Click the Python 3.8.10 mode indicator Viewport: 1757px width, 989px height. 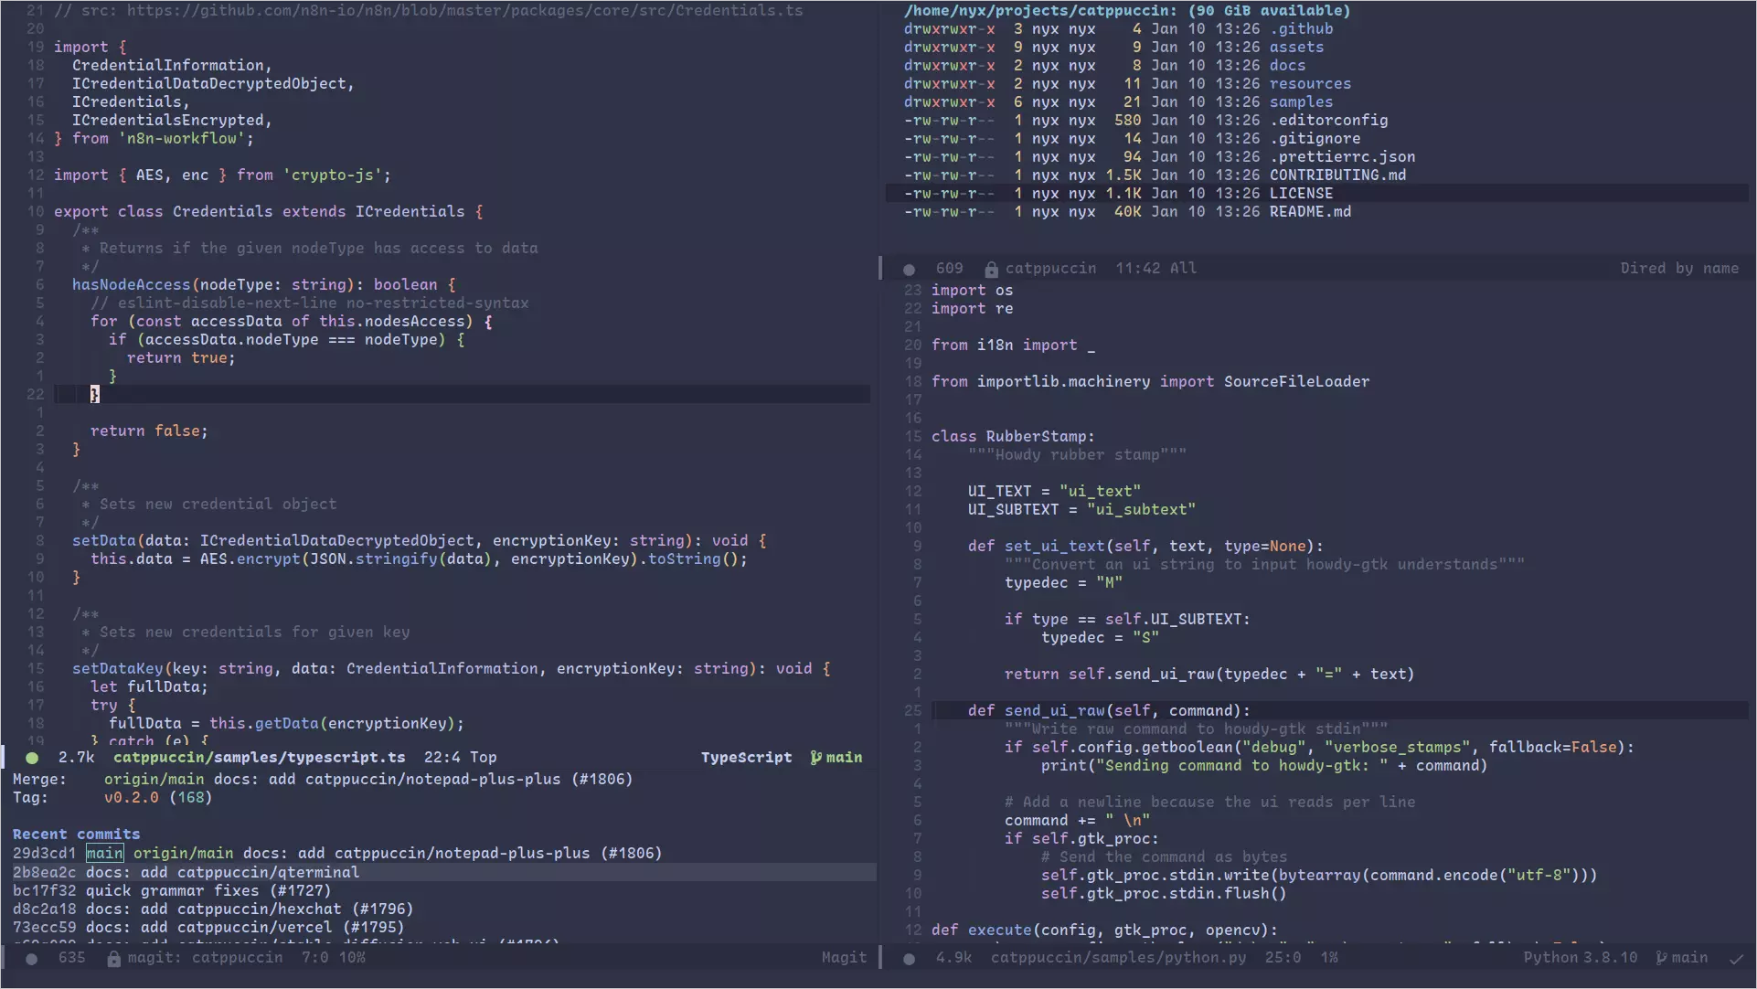pos(1580,958)
